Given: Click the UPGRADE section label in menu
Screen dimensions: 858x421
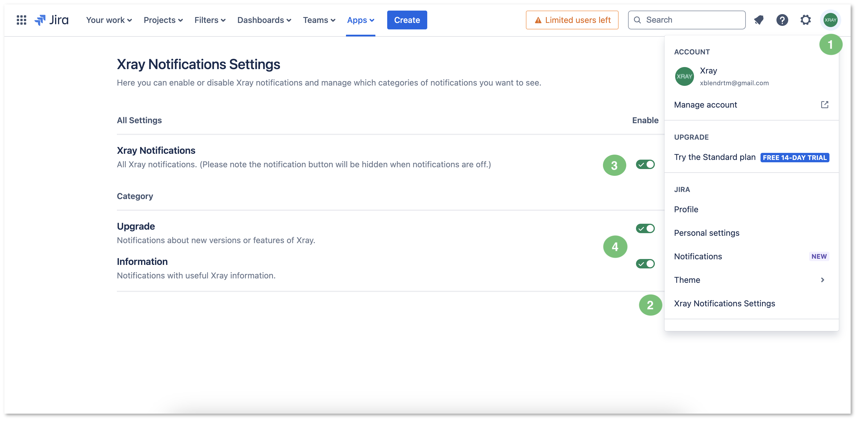Looking at the screenshot, I should (x=691, y=137).
